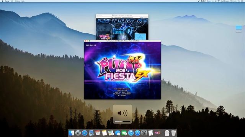This screenshot has width=245, height=137.
Task: Select the first item in the game menu
Action: coord(122,89)
